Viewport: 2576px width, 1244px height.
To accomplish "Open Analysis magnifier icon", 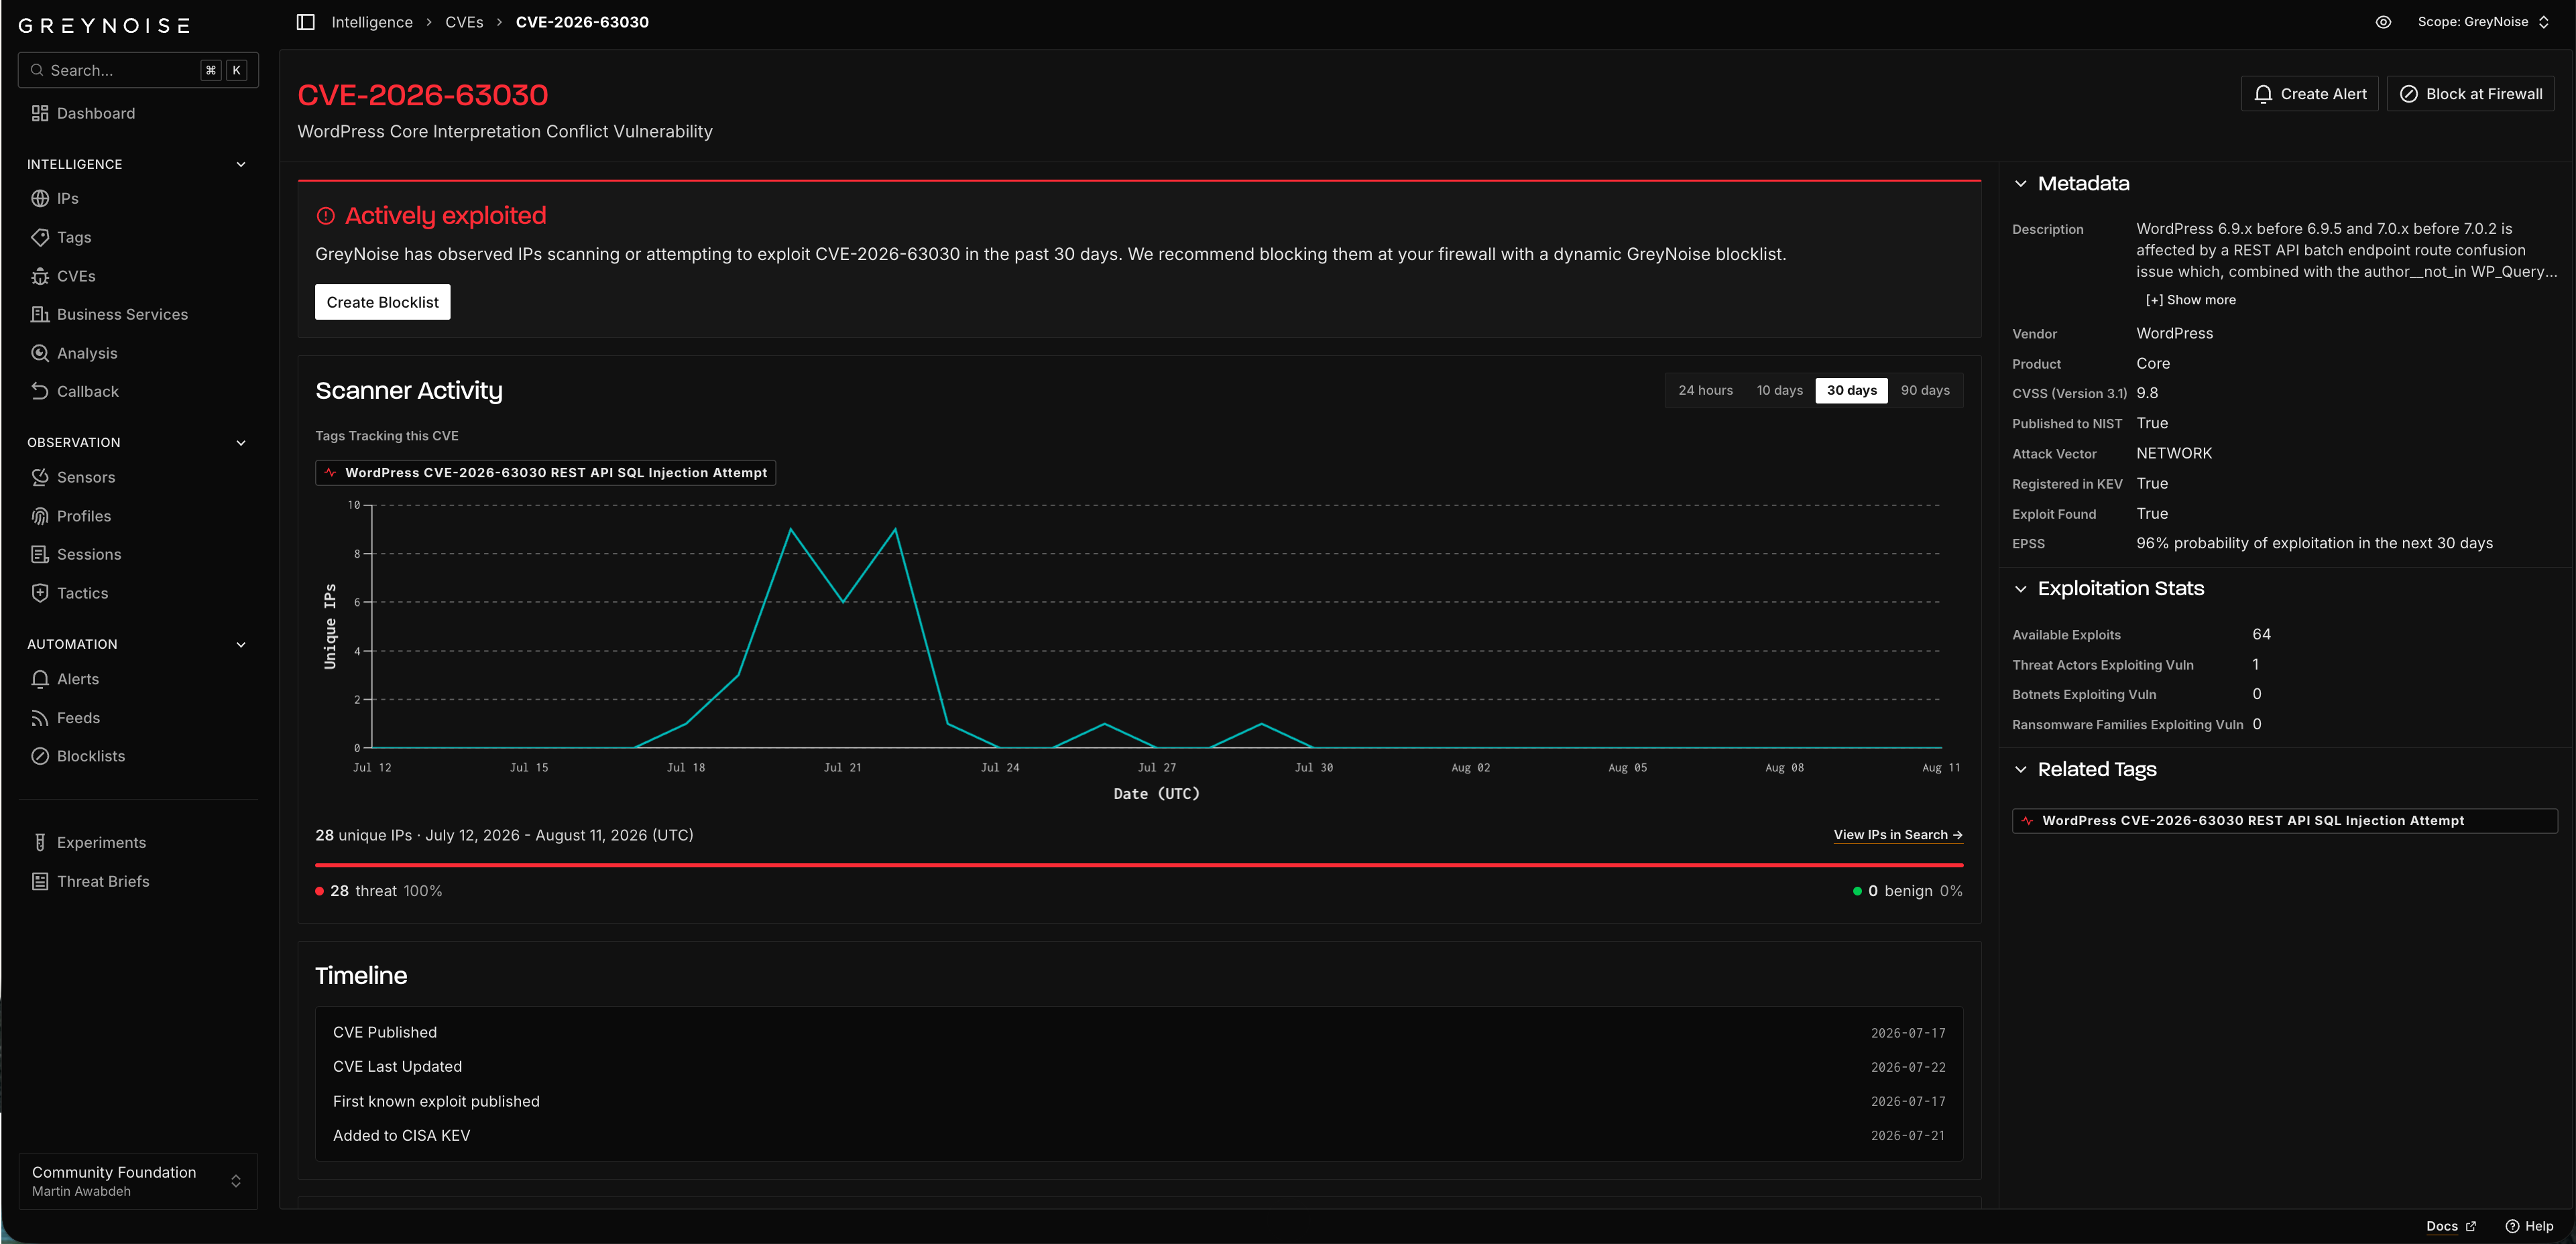I will click(x=40, y=353).
